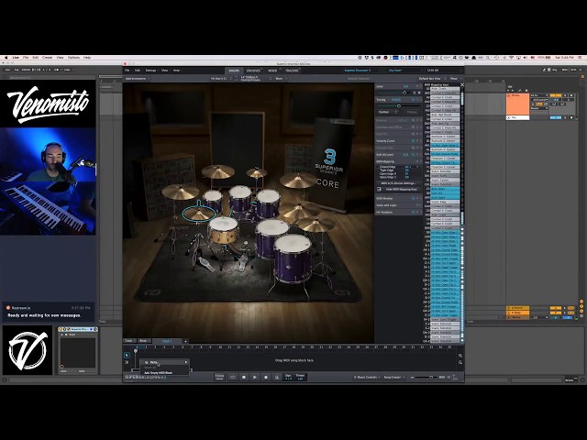The image size is (587, 440).
Task: Click the playhead marker on the timeline
Action: point(136,350)
